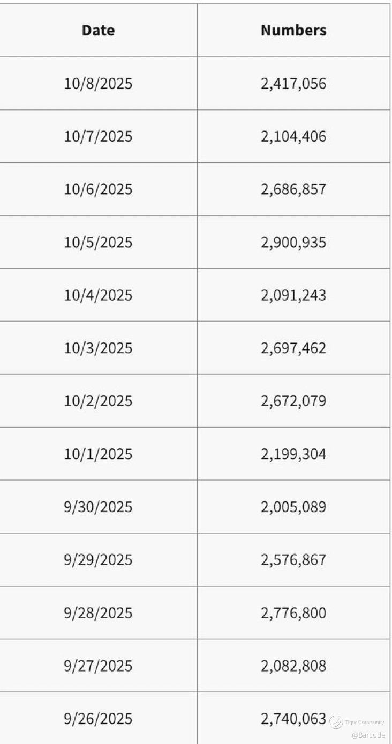Select the cell showing 2,091,243
392x744 pixels.
coord(293,295)
